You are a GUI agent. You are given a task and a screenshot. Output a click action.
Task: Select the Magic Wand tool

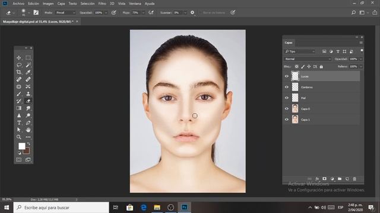(28, 65)
